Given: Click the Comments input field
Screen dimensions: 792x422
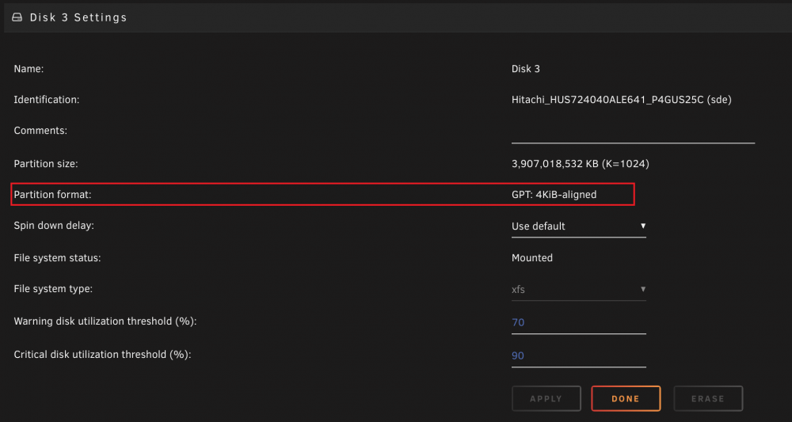Looking at the screenshot, I should pyautogui.click(x=633, y=133).
